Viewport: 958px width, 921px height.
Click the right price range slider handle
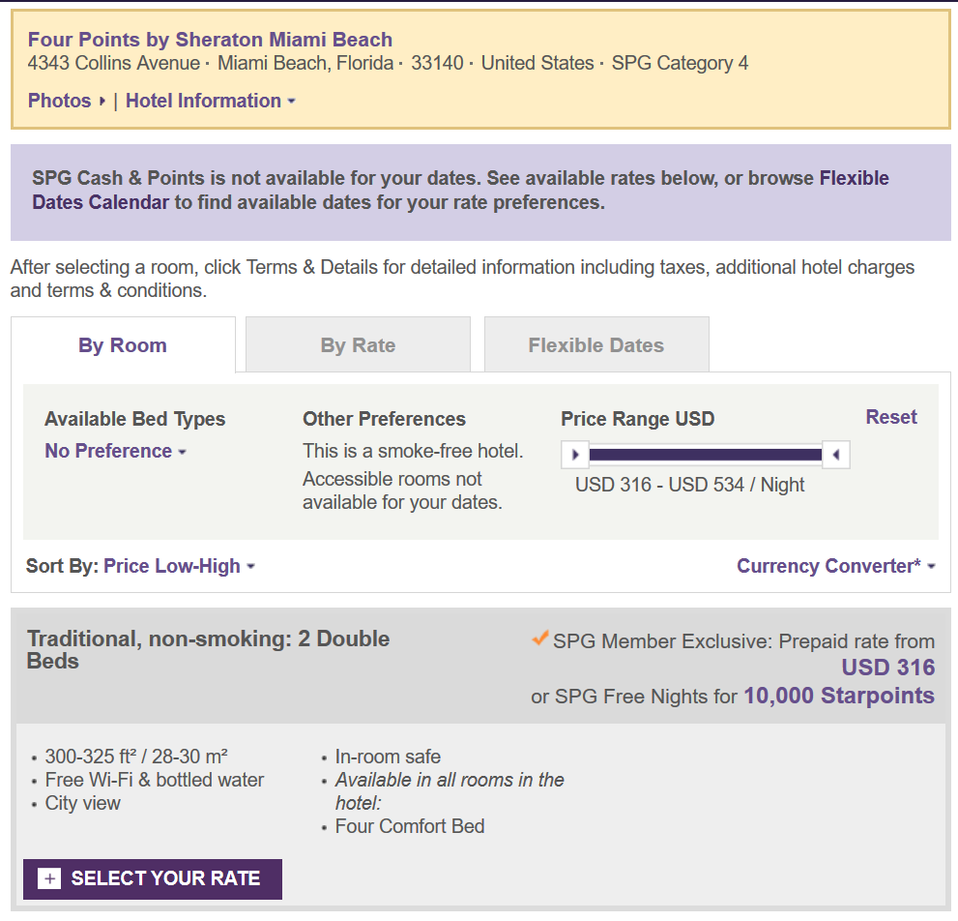pyautogui.click(x=836, y=454)
